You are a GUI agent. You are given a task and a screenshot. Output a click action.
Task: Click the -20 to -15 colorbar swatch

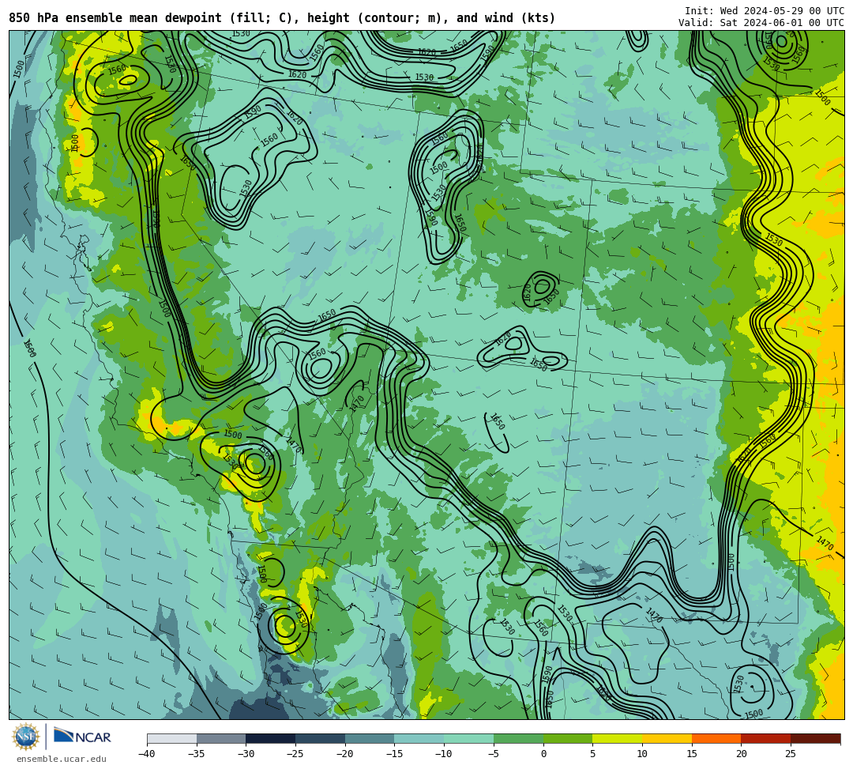[x=370, y=738]
